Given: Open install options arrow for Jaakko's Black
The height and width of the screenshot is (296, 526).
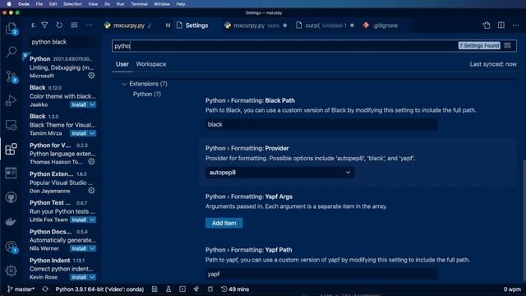Looking at the screenshot, I should 92,104.
